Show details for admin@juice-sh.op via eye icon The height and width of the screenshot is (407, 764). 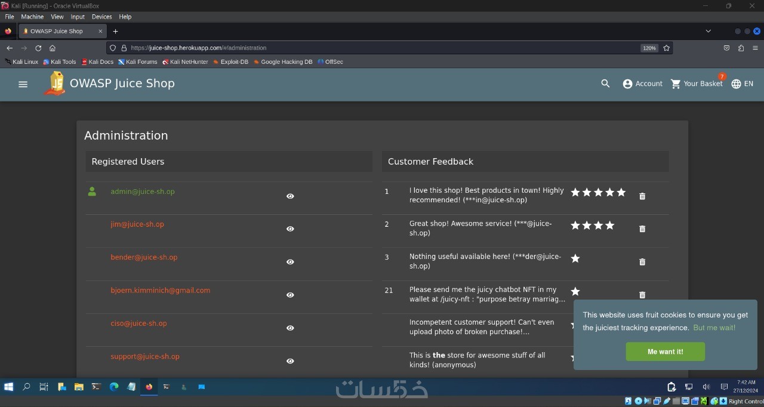coord(290,196)
